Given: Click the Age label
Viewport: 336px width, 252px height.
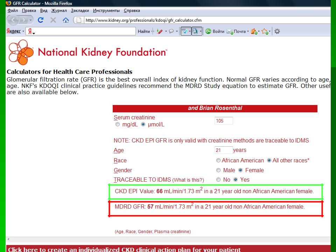Looking at the screenshot, I should click(x=119, y=150).
